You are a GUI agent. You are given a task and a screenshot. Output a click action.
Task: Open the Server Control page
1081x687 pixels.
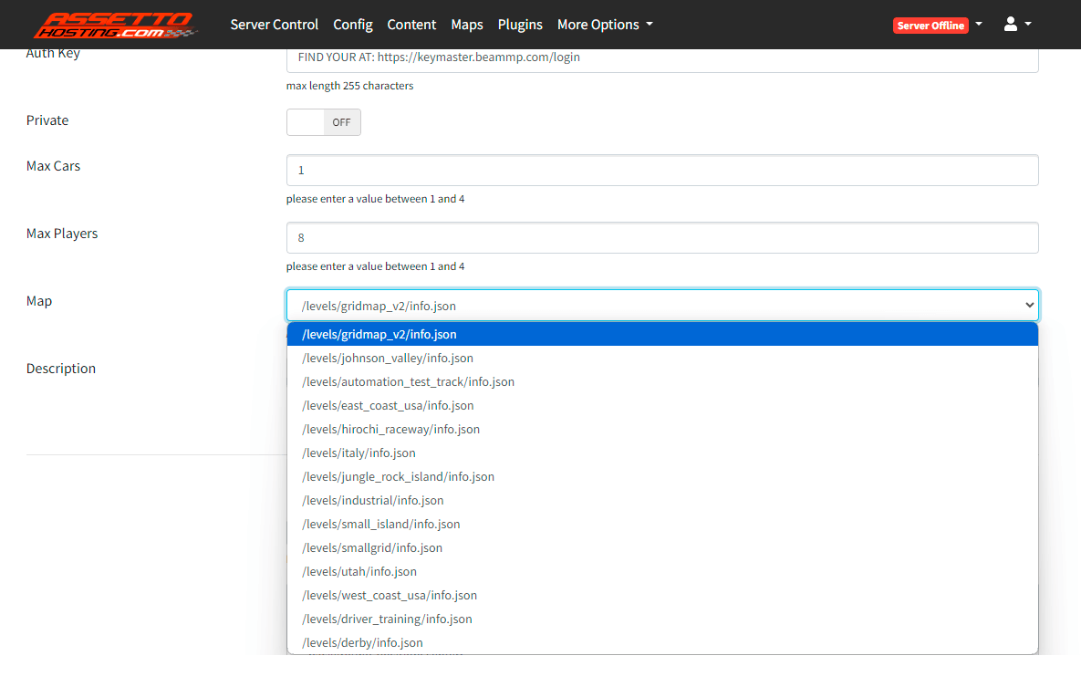[275, 25]
